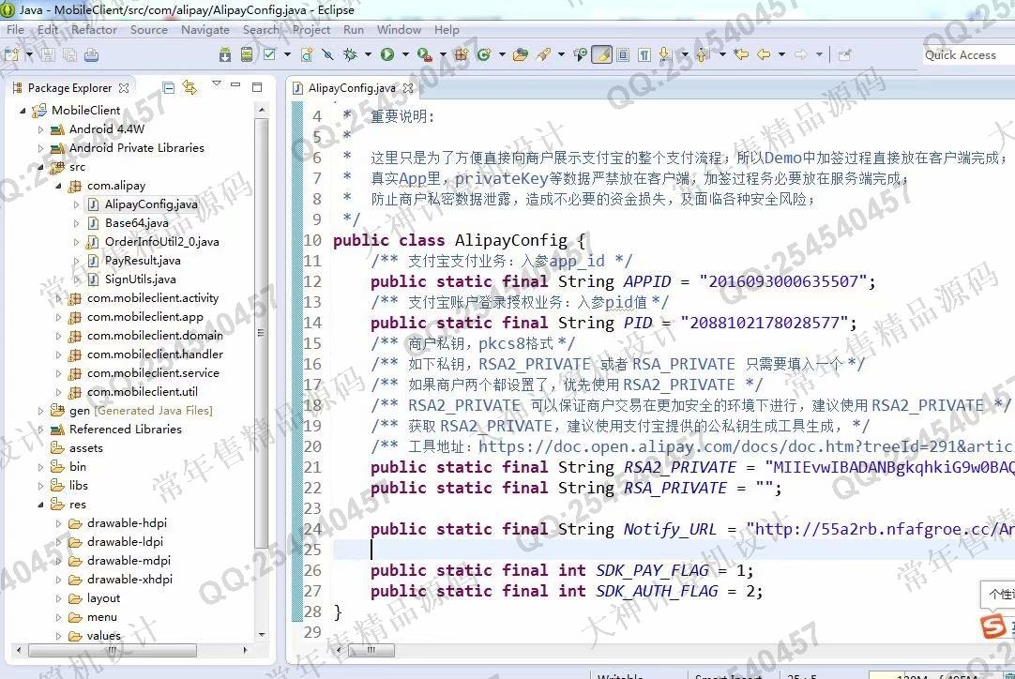Image resolution: width=1015 pixels, height=679 pixels.
Task: Open the Navigate menu
Action: click(x=205, y=30)
